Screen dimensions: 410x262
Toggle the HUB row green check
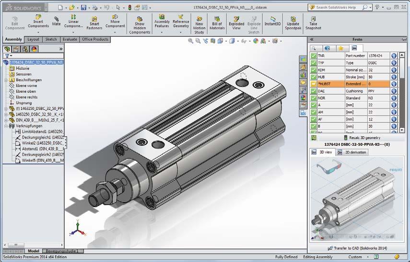pyautogui.click(x=313, y=77)
